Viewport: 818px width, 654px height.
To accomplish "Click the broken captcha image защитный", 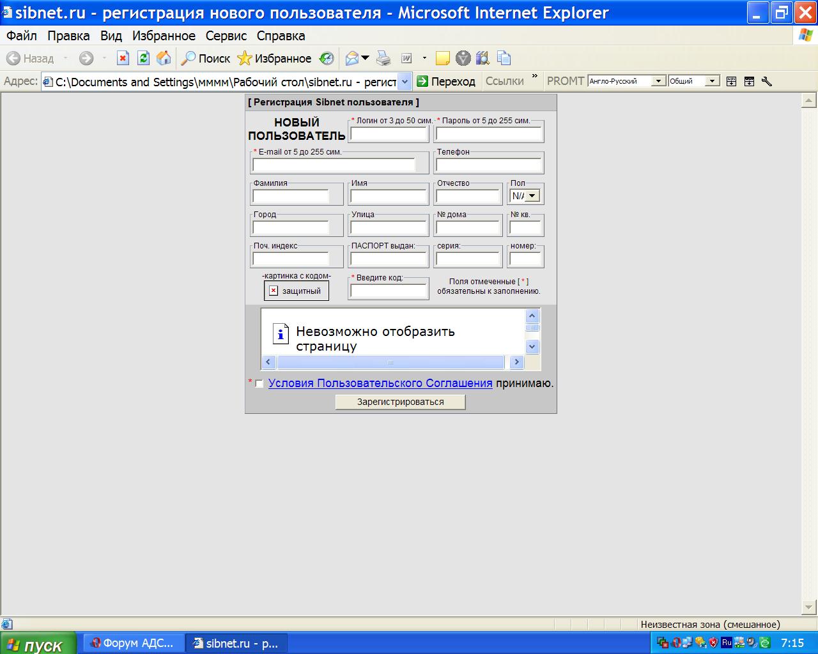I will tap(297, 291).
